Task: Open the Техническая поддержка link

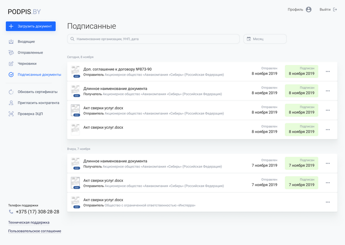Action: tap(29, 222)
